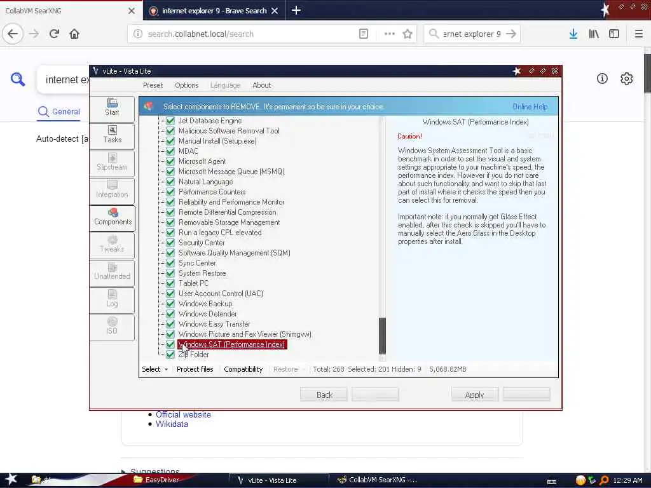Click the orange magnifier icon in system tray

click(604, 480)
